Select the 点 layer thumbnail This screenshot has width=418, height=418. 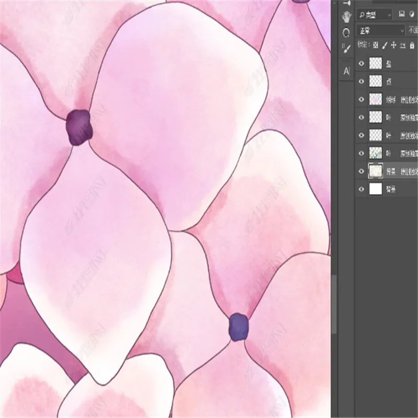click(375, 82)
